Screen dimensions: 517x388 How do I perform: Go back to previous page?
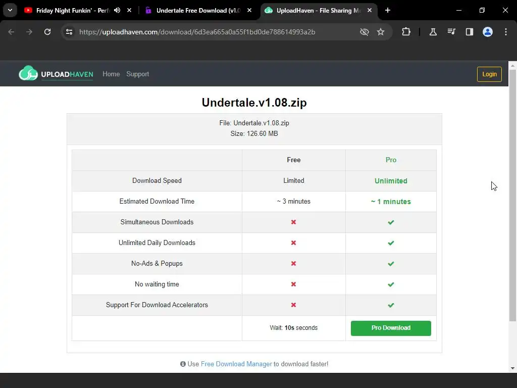click(11, 32)
